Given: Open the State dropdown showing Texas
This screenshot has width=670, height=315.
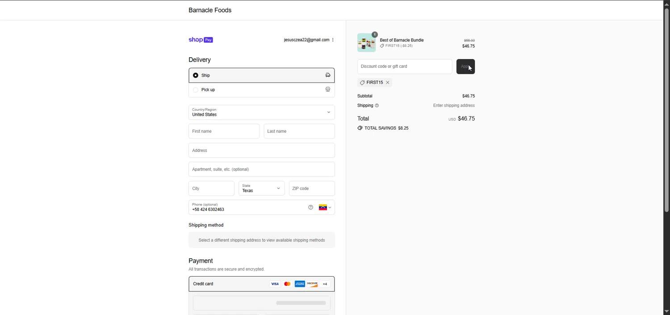Looking at the screenshot, I should click(262, 188).
